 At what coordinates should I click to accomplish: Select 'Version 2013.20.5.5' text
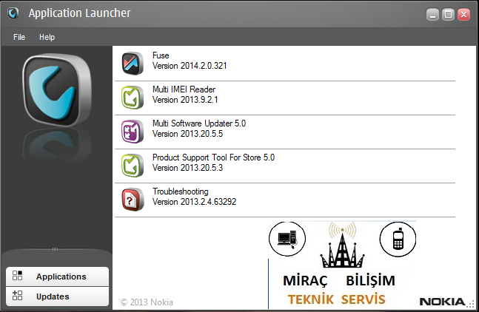click(187, 134)
